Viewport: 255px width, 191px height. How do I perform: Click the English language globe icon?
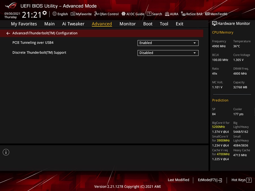[54, 14]
